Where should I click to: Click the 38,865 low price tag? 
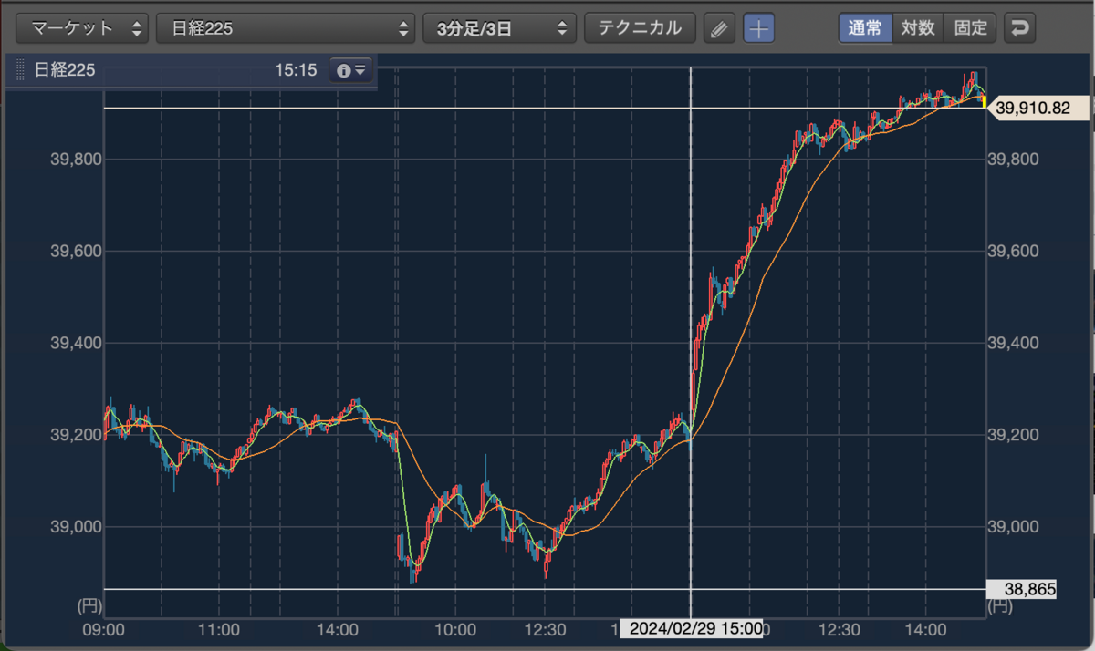pos(1022,590)
